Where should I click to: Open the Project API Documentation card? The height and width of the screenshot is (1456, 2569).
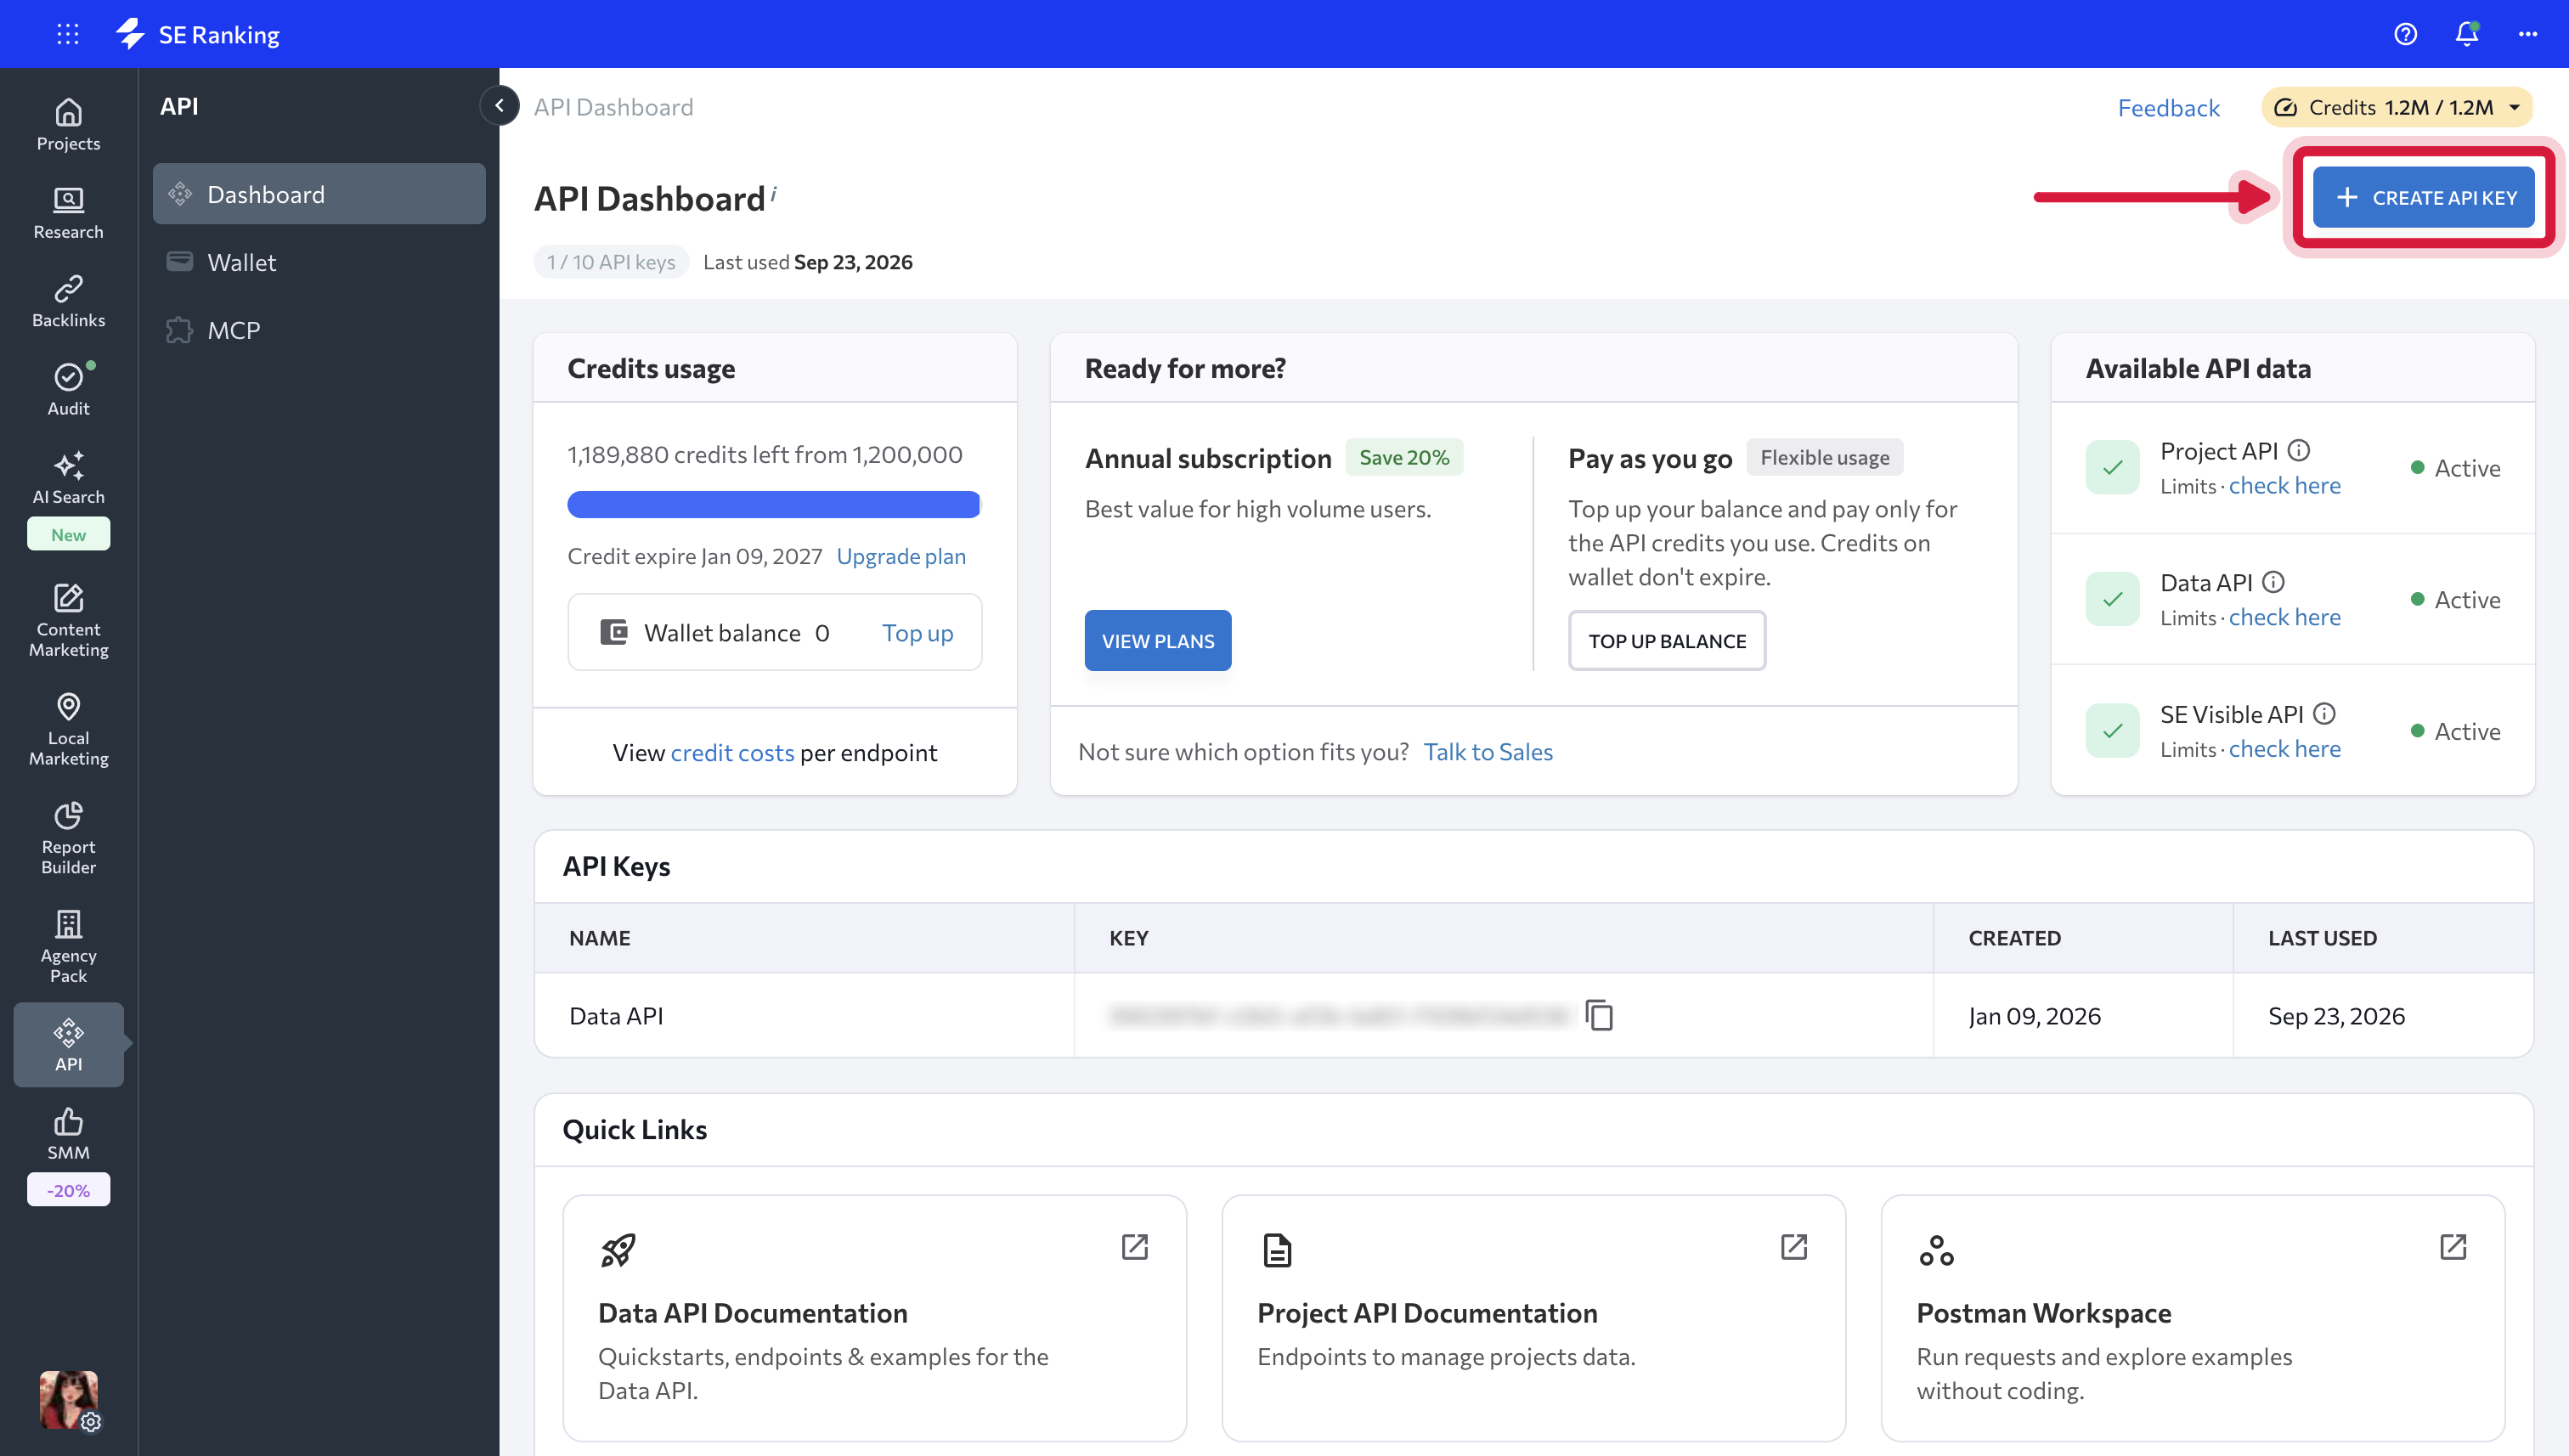(1533, 1318)
